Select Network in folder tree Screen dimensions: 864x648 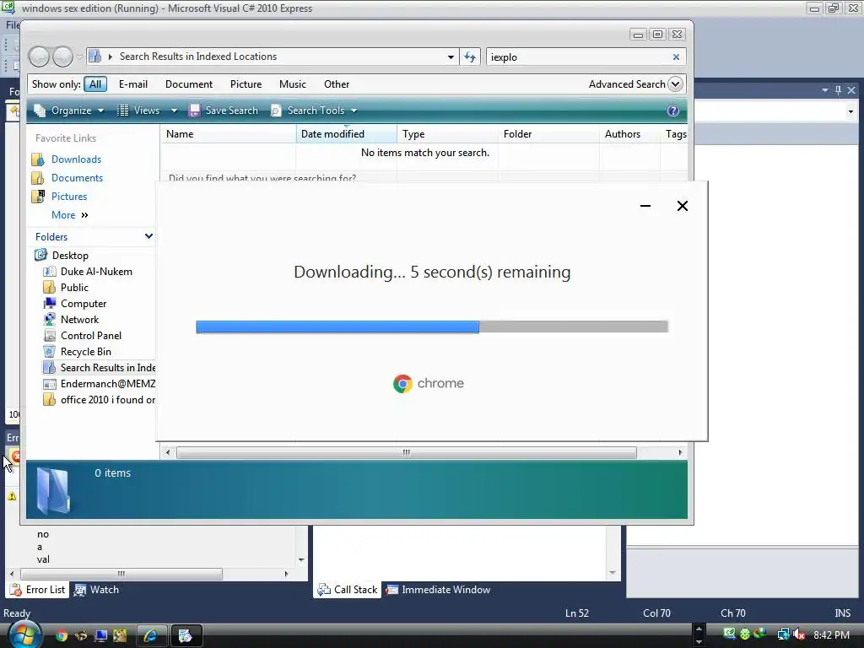80,319
